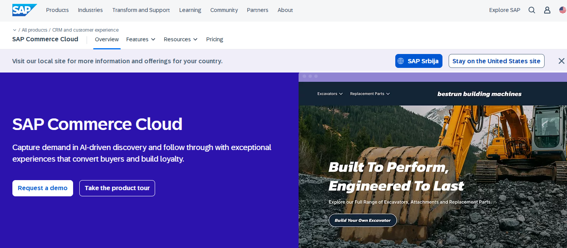Close the local site banner
567x248 pixels.
[562, 61]
